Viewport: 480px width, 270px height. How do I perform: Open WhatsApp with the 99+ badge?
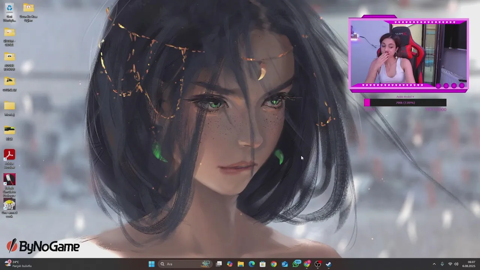pyautogui.click(x=296, y=264)
